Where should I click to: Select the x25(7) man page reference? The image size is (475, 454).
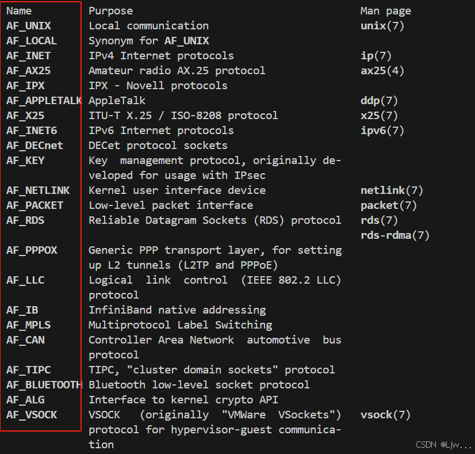tap(380, 116)
